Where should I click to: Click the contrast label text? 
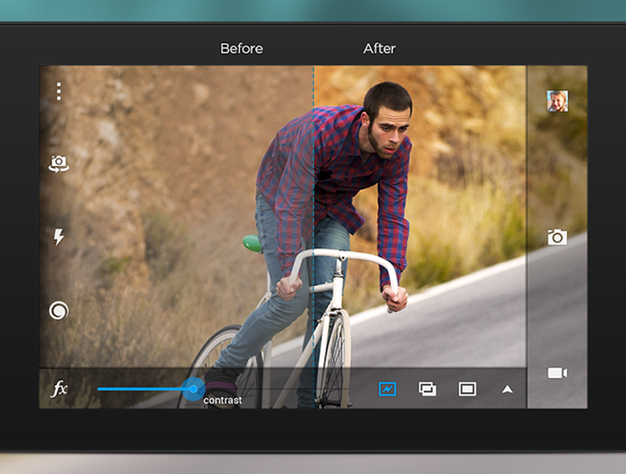tap(223, 401)
